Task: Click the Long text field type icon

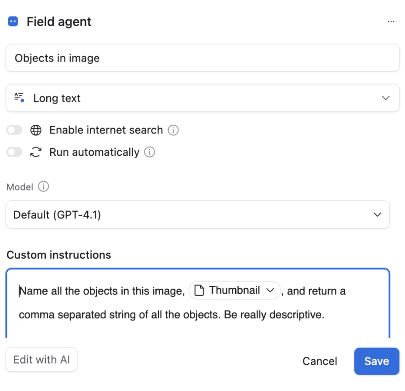Action: point(19,98)
